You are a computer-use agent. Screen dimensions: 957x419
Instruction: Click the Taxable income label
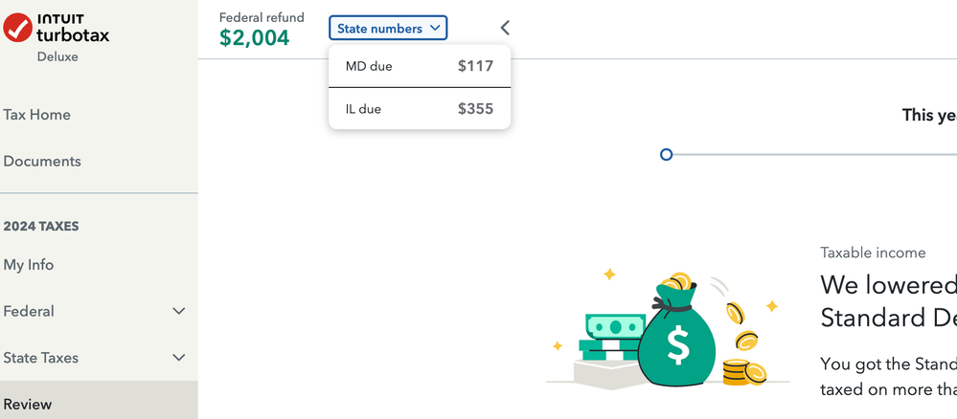click(x=873, y=253)
